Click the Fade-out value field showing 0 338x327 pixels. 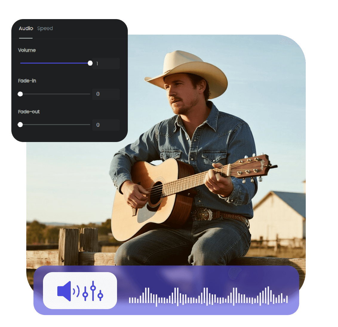click(106, 125)
